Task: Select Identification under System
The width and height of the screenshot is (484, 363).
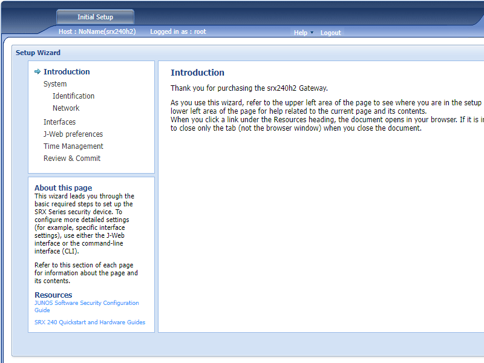Action: coord(73,96)
